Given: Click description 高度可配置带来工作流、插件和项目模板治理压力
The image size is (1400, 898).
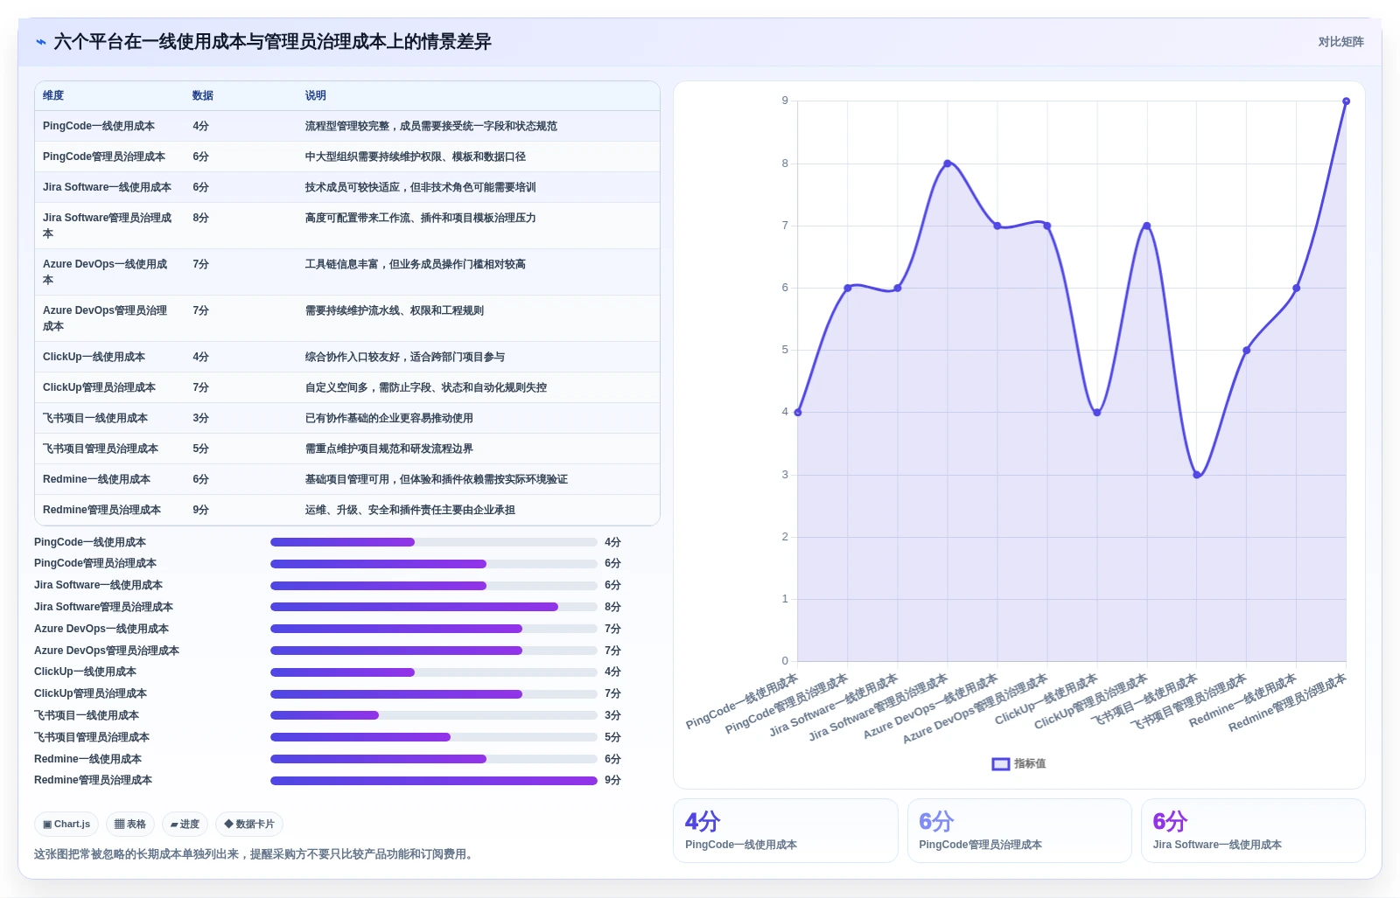Looking at the screenshot, I should point(421,218).
